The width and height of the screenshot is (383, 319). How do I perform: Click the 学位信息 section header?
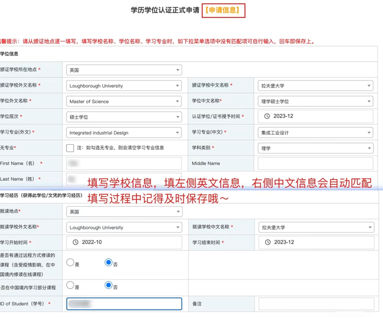tap(9, 54)
